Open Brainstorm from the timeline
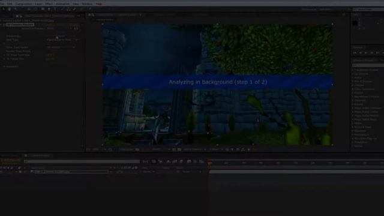384x216 pixels. click(189, 161)
